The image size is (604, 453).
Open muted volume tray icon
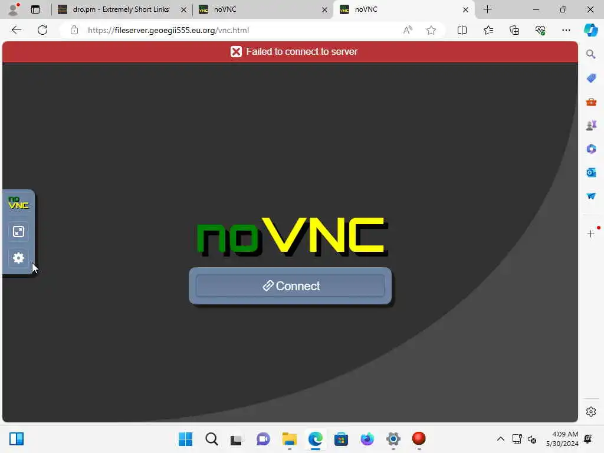tap(532, 439)
